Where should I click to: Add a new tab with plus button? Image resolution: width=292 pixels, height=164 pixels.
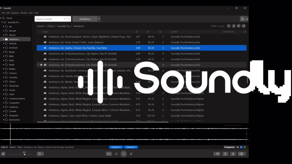[x=99, y=19]
